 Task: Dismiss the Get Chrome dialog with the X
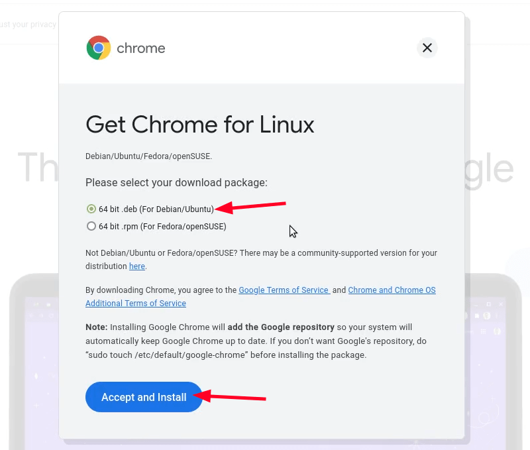pyautogui.click(x=427, y=48)
